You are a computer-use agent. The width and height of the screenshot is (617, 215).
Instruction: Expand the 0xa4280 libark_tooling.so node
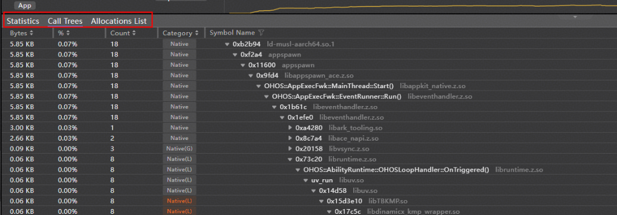(x=290, y=128)
